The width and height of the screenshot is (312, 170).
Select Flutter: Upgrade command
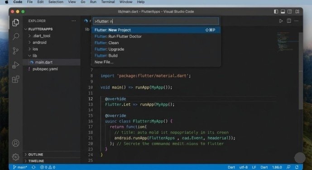156,49
